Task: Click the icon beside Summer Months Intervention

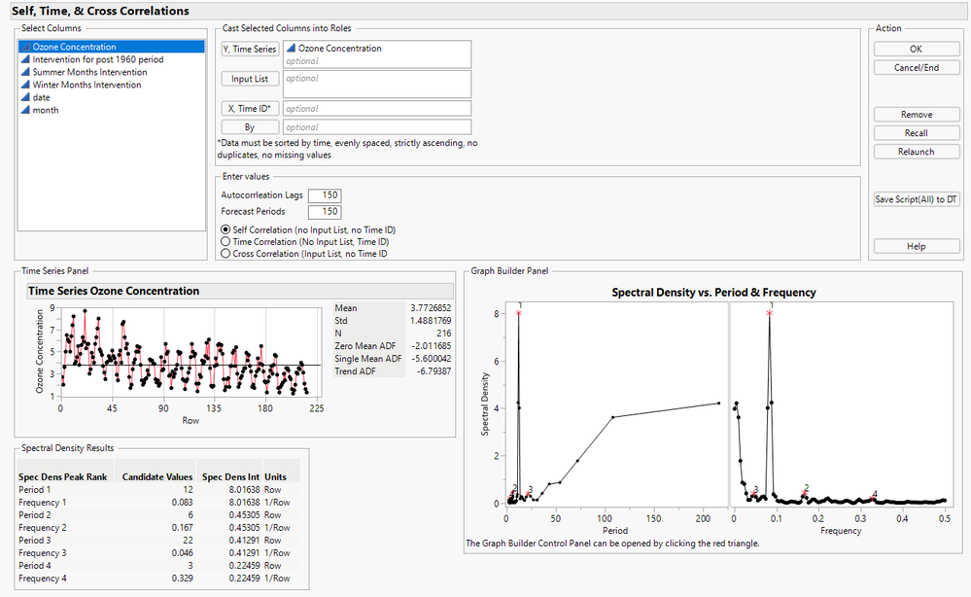Action: [26, 72]
